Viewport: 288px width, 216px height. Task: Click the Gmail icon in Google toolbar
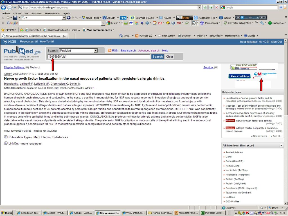160,23
